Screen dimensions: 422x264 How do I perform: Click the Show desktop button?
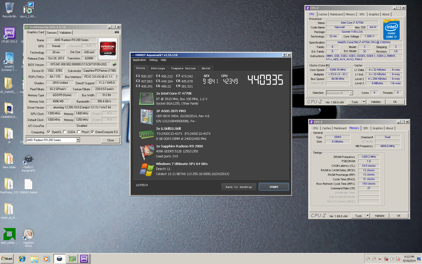(x=419, y=259)
